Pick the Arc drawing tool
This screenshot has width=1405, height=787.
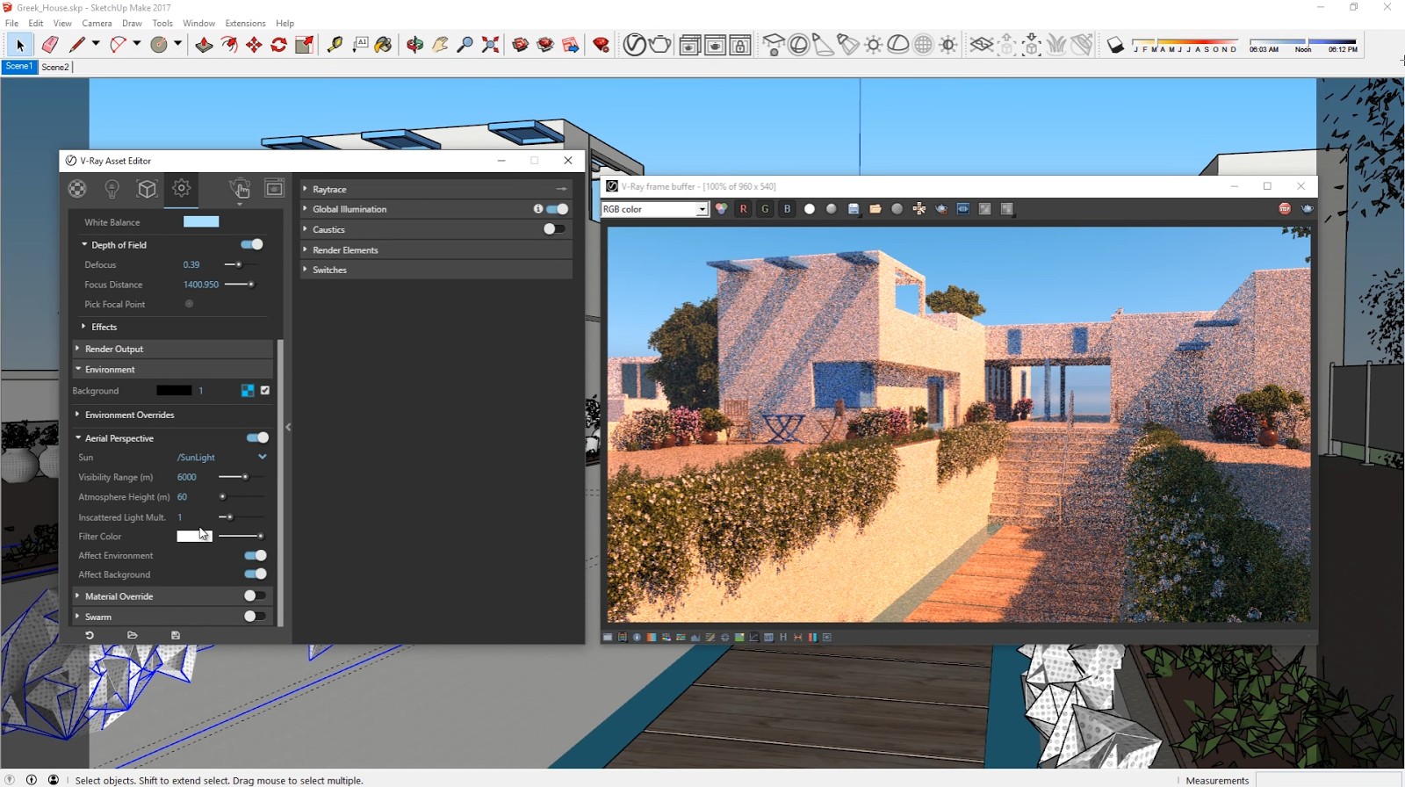119,45
